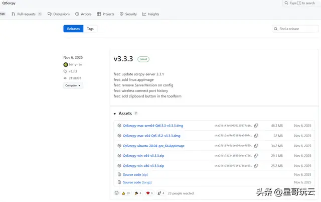This screenshot has height=202, width=321.
Task: Download Source code (zip)
Action: click(135, 174)
